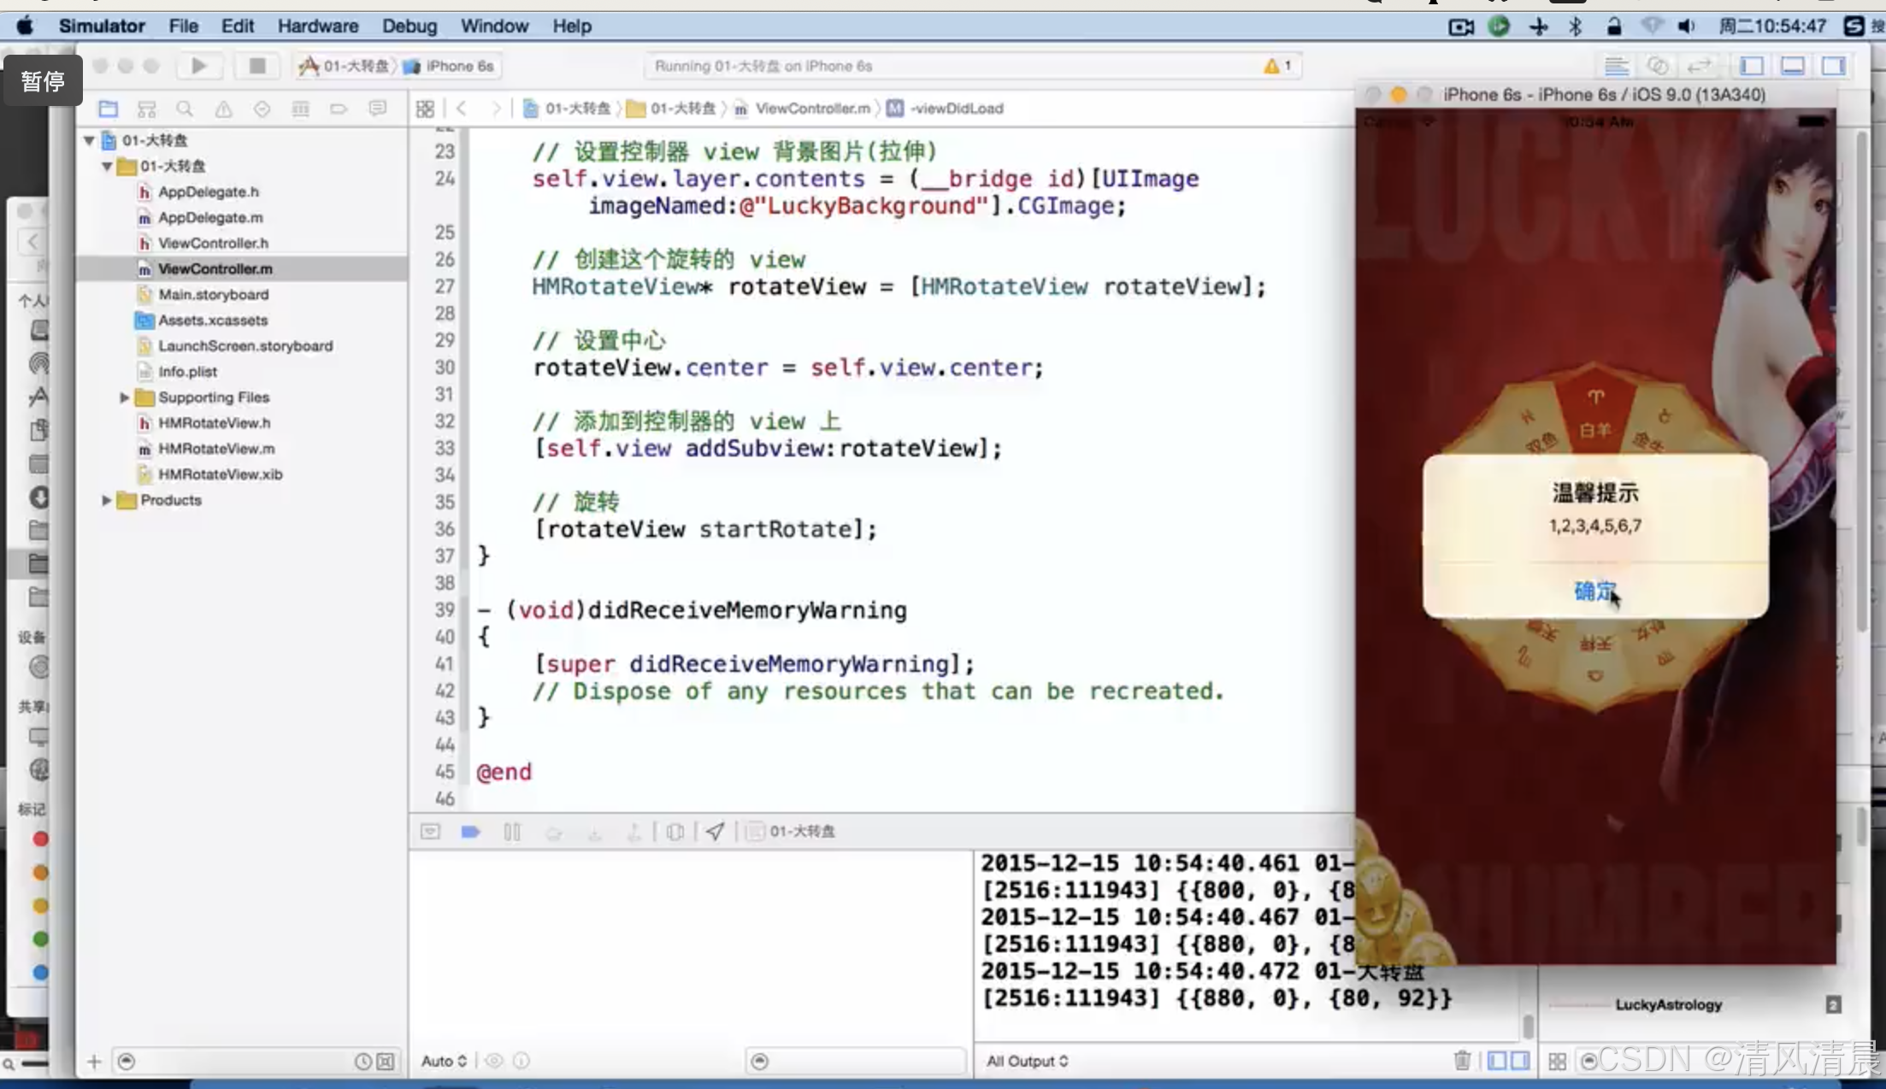The width and height of the screenshot is (1886, 1089).
Task: Open the Debug menu
Action: tap(409, 26)
